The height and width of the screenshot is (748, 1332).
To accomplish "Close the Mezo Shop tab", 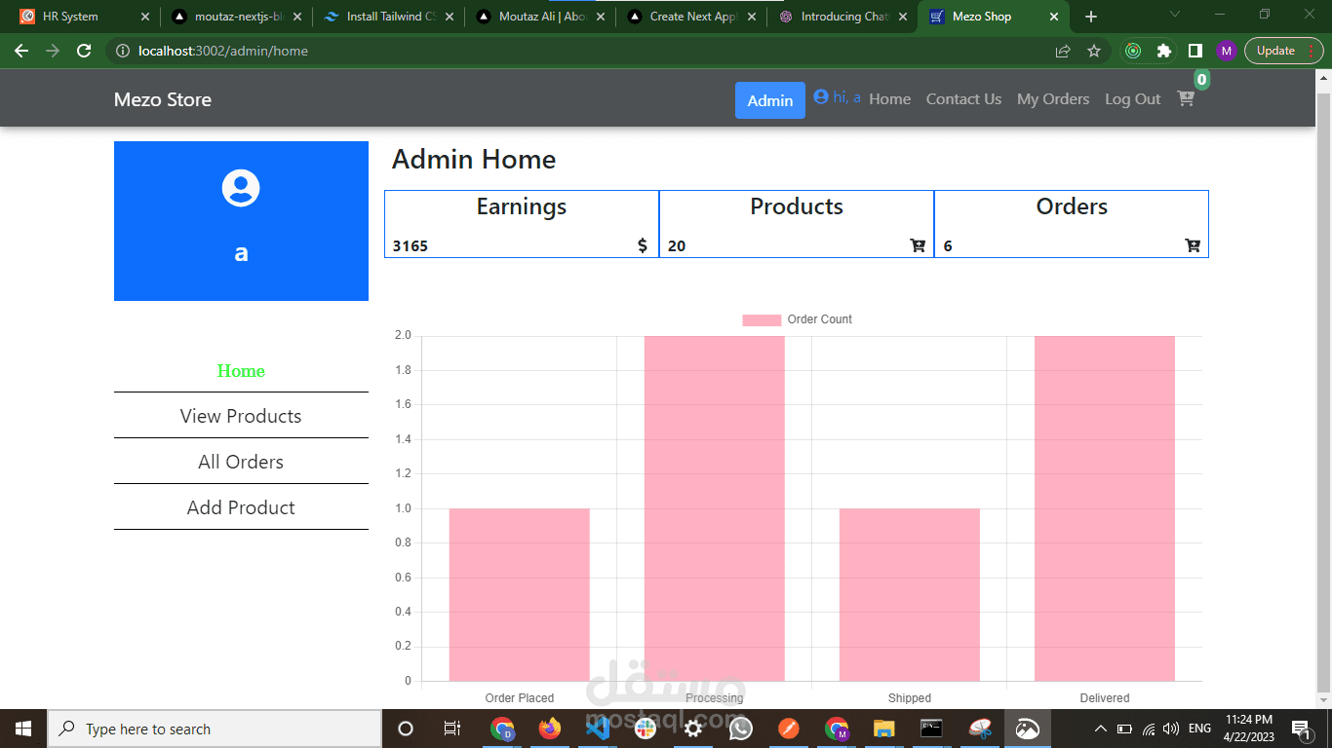I will click(x=1054, y=17).
